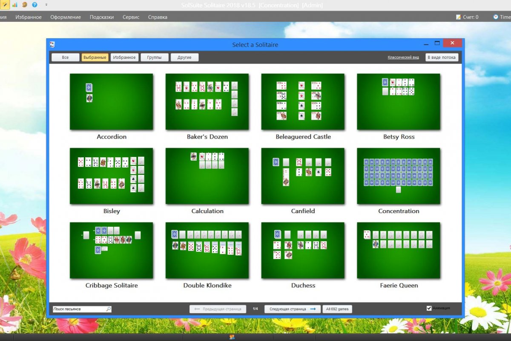511x341 pixels.
Task: Select the Canfield solitaire thumbnail
Action: click(x=303, y=176)
